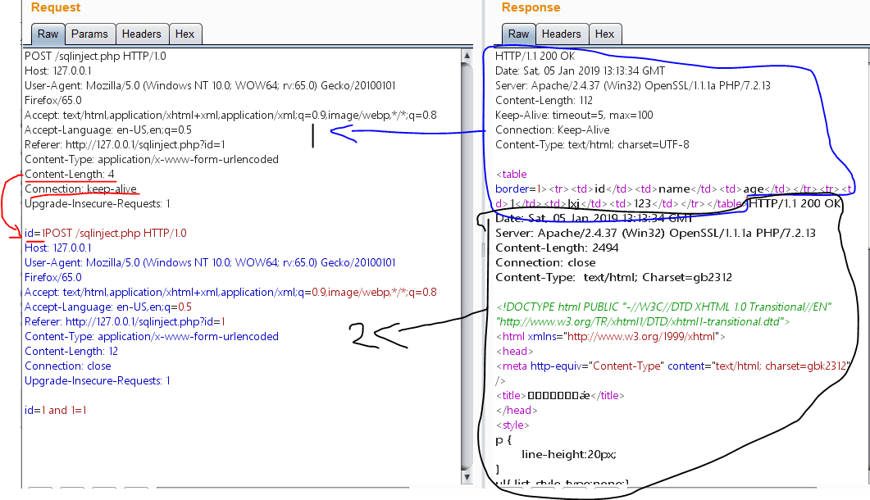
Task: Click the 'Keep-Alive: timeout=5, max=100' response line
Action: (574, 115)
